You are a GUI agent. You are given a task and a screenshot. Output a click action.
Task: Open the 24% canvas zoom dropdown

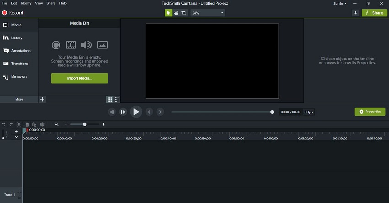click(x=208, y=13)
